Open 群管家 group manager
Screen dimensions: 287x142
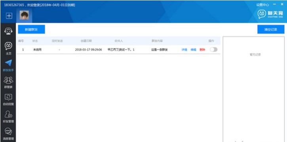click(8, 82)
